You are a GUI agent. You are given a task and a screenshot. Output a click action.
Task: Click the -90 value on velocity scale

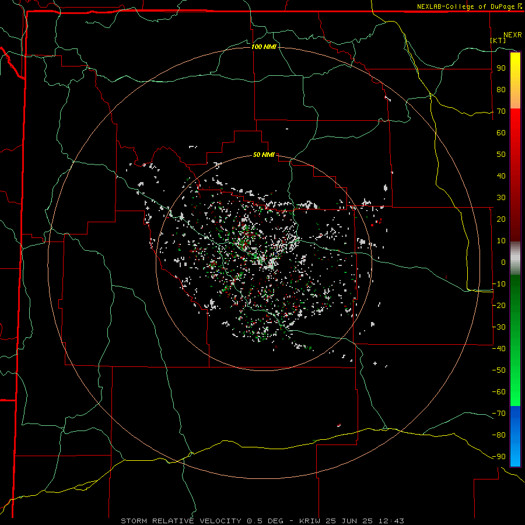[x=499, y=457]
